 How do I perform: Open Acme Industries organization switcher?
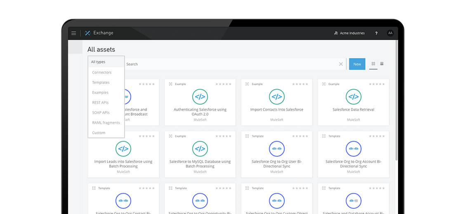click(349, 33)
